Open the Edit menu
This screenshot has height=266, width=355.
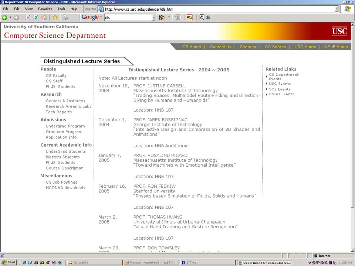point(17,9)
